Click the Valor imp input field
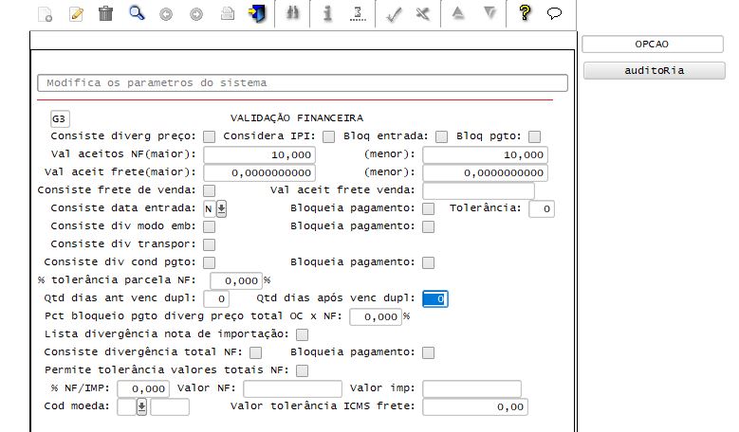Screen dimensions: 739x432 coord(471,388)
